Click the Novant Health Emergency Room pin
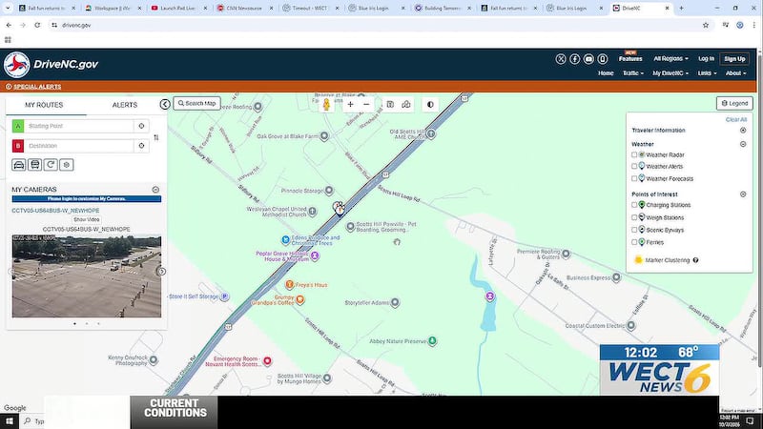763x429 pixels. point(267,361)
